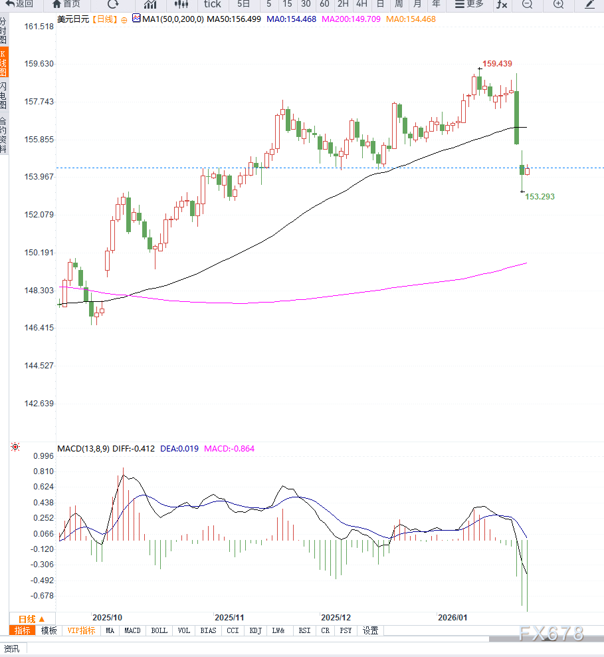604x657 pixels.
Task: Open the 合约资料 side tab
Action: tap(3, 136)
